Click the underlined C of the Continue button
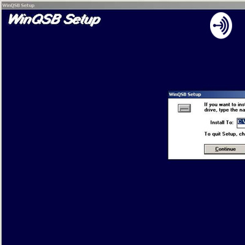 (217, 149)
